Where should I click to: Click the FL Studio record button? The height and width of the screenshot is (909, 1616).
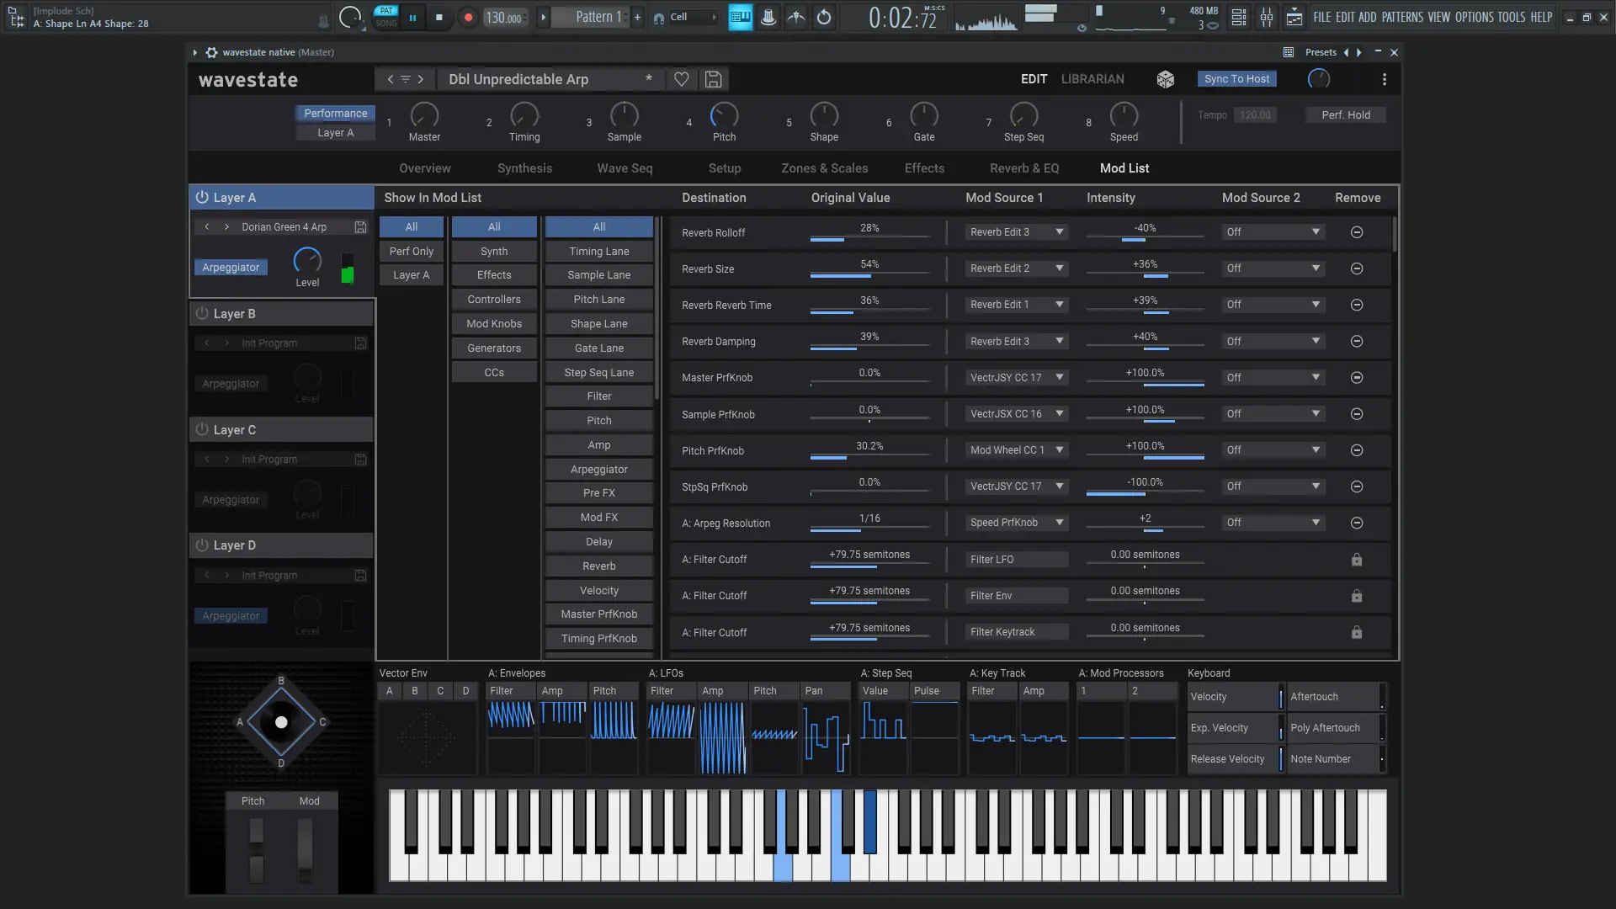(x=469, y=17)
